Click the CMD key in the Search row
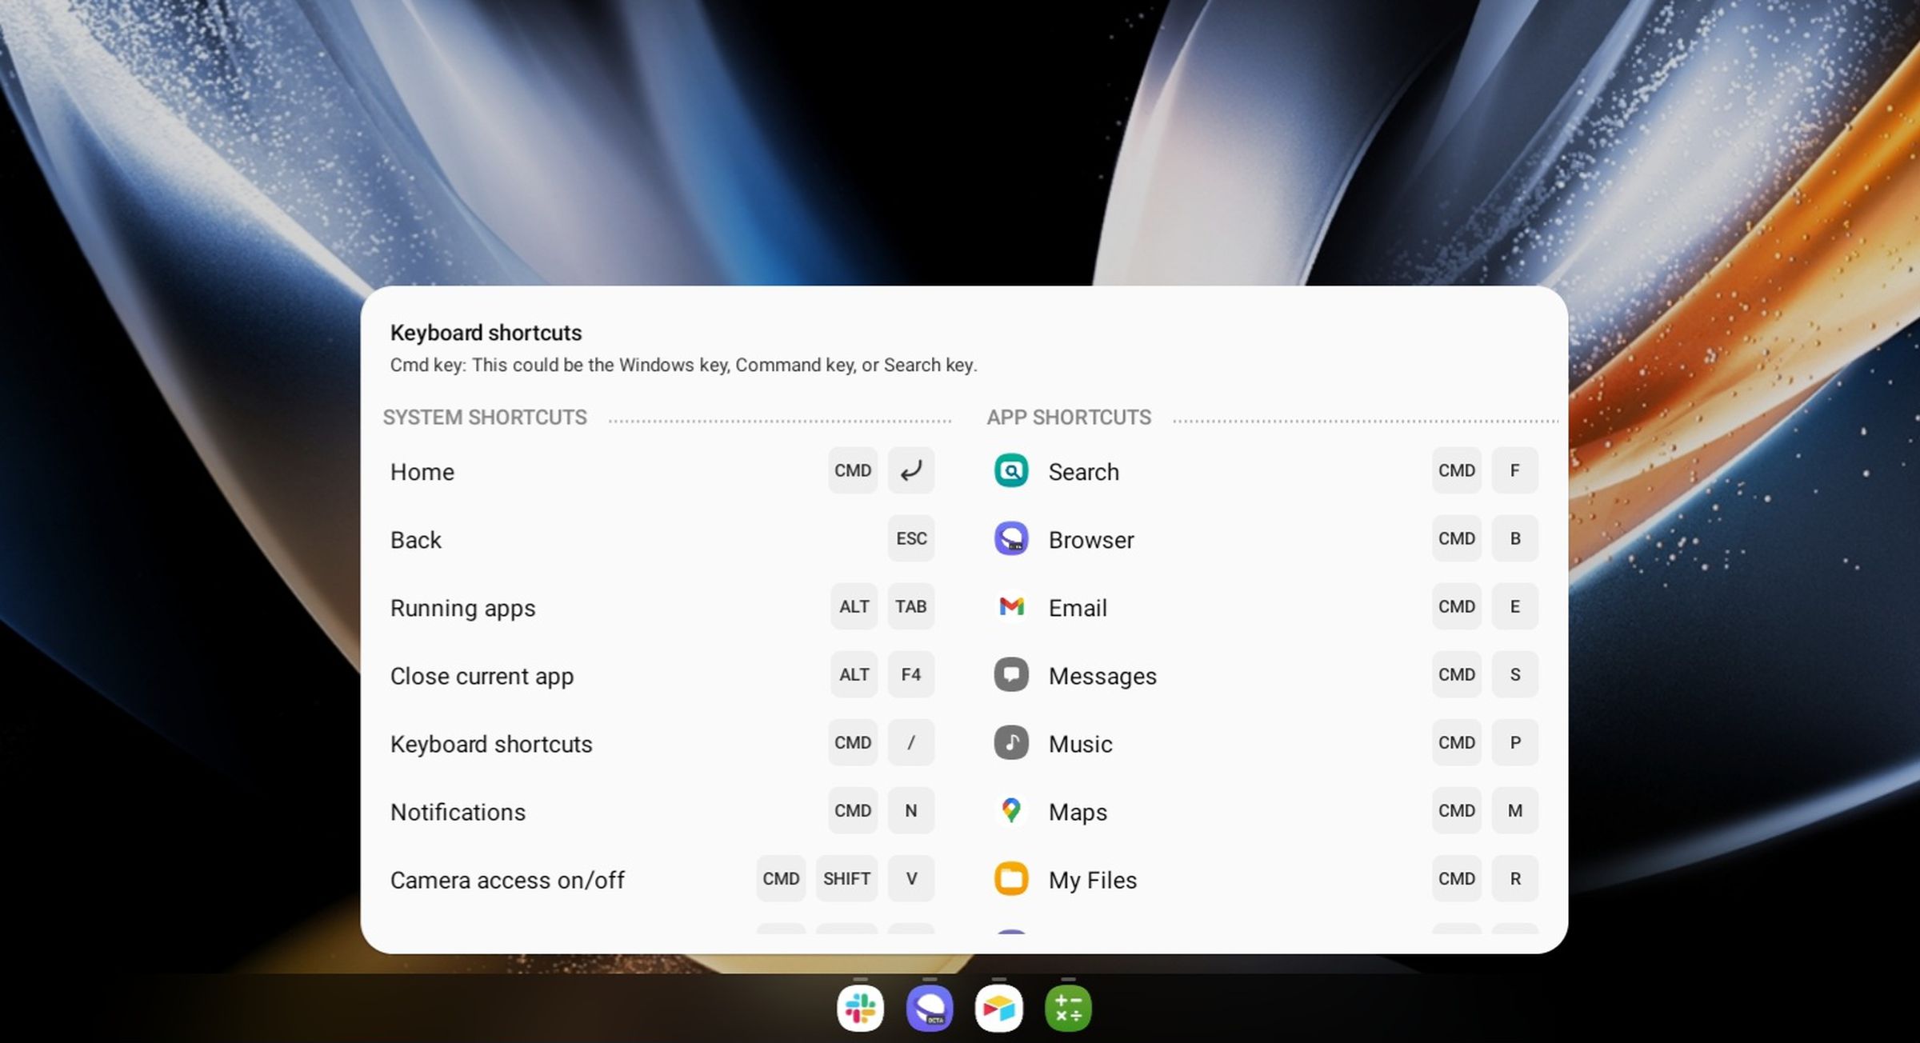This screenshot has width=1920, height=1043. tap(1457, 470)
